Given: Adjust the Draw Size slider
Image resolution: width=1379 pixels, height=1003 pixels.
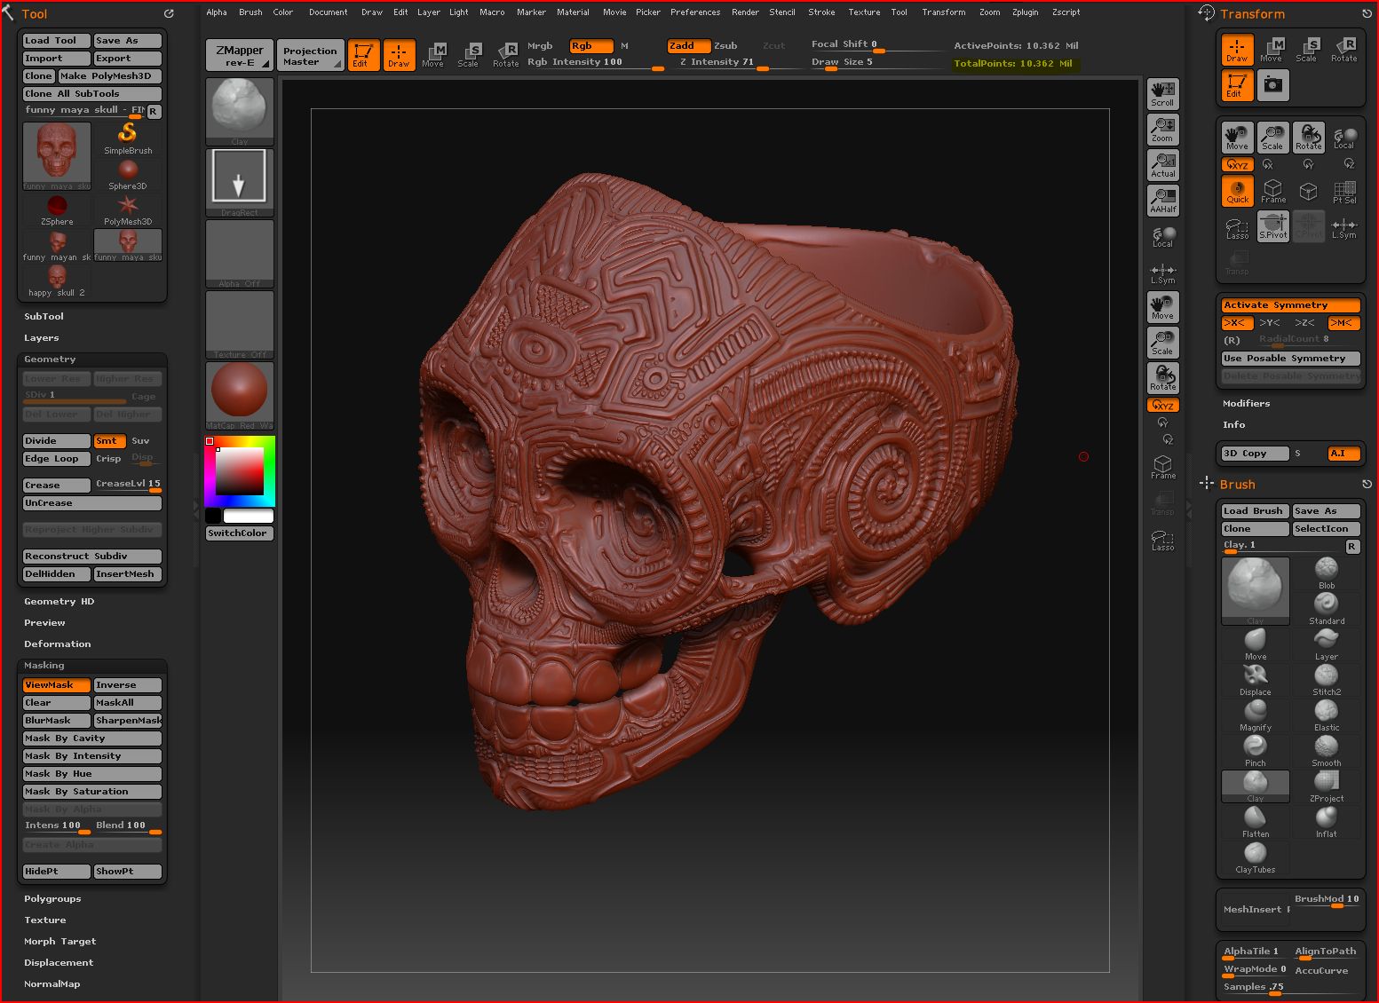Looking at the screenshot, I should pos(875,62).
